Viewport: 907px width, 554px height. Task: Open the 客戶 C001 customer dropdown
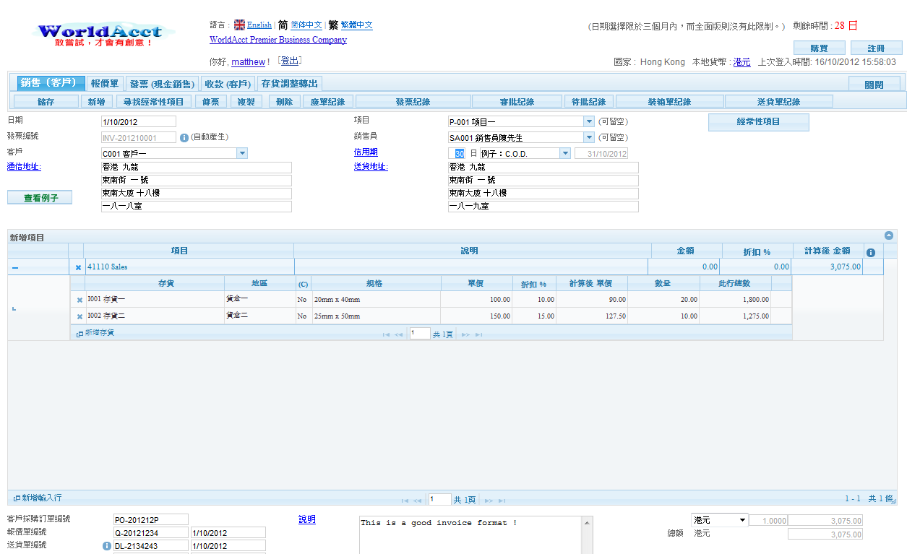click(242, 153)
